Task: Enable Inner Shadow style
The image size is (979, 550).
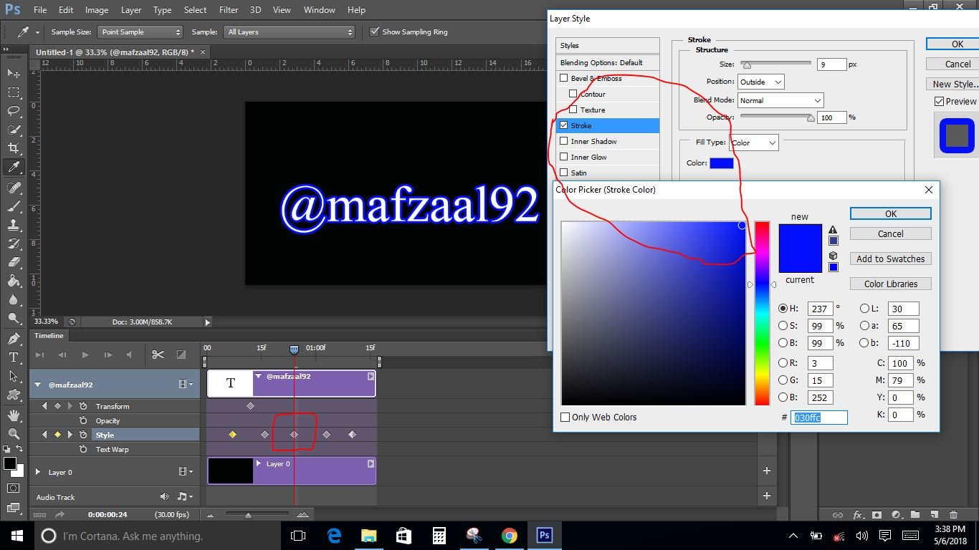Action: pos(563,141)
